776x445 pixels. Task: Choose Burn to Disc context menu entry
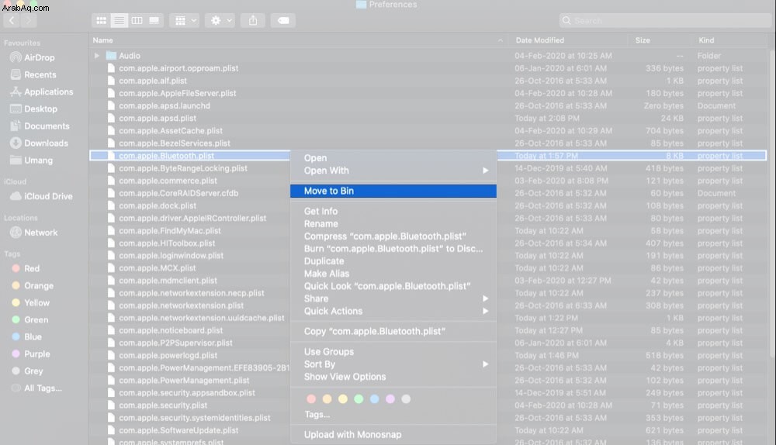click(393, 249)
